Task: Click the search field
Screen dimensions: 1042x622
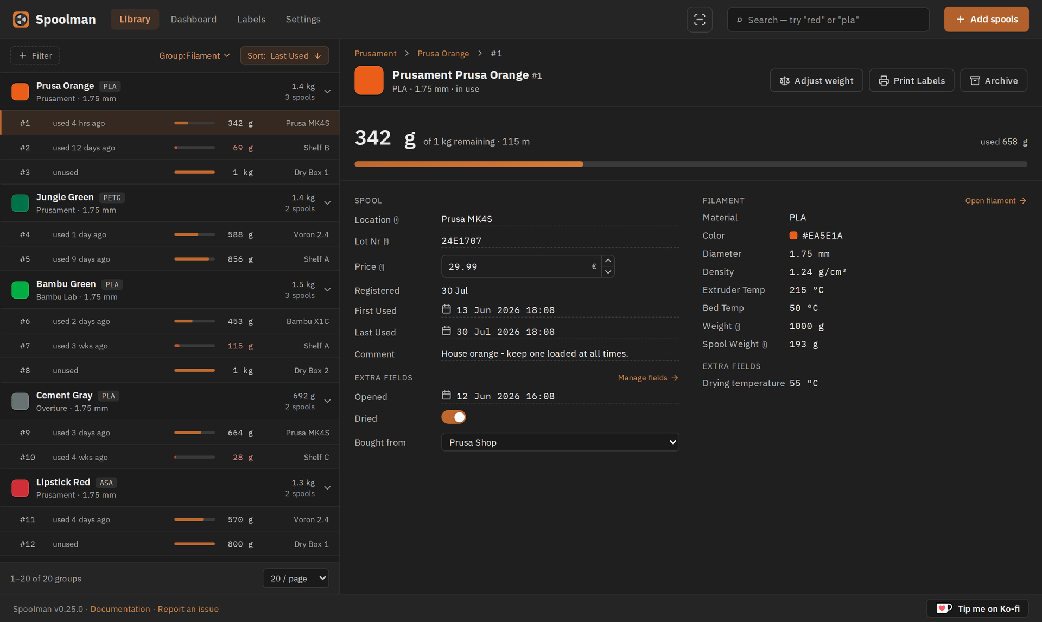Action: (828, 20)
